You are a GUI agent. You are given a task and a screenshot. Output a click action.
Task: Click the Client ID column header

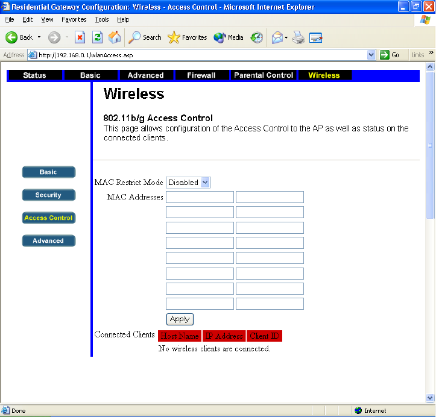tap(265, 336)
